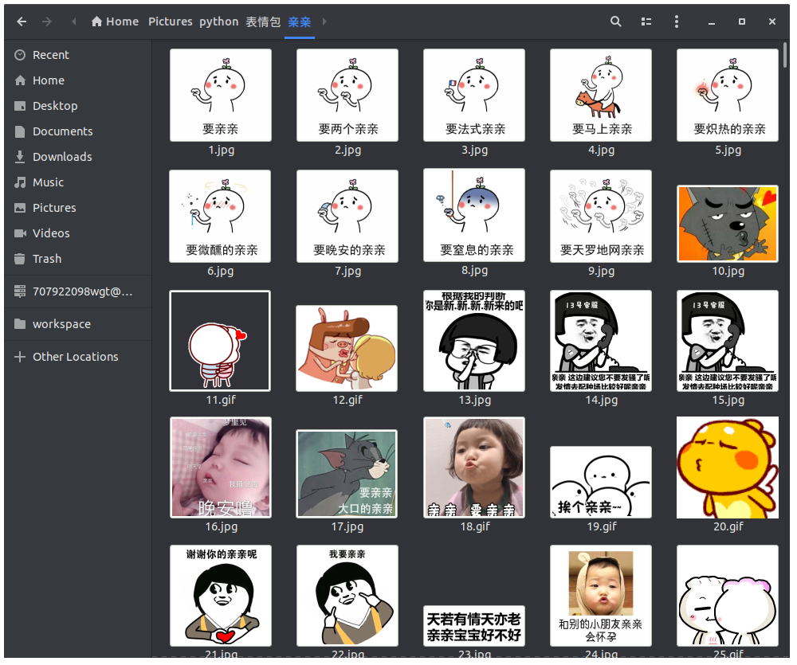The width and height of the screenshot is (797, 665).
Task: Open Desktop folder in sidebar
Action: click(54, 106)
